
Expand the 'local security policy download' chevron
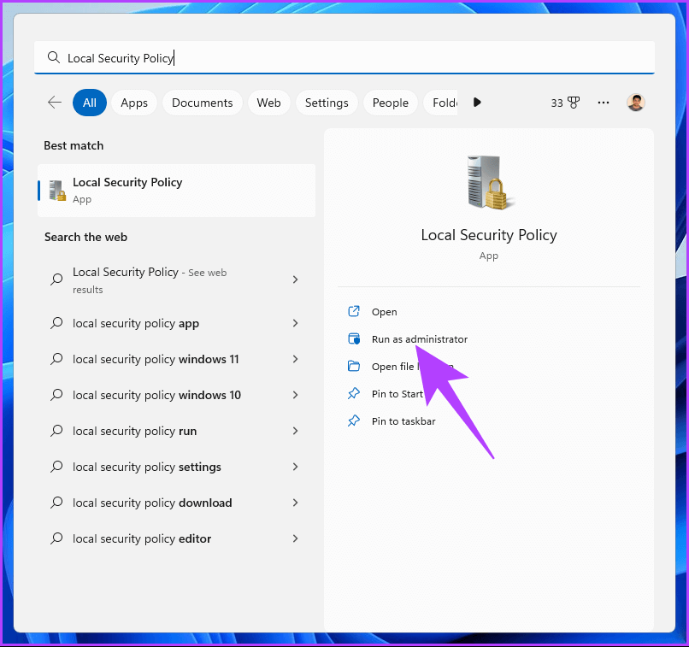click(295, 503)
